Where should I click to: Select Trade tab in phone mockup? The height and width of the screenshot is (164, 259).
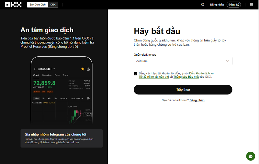(65, 75)
